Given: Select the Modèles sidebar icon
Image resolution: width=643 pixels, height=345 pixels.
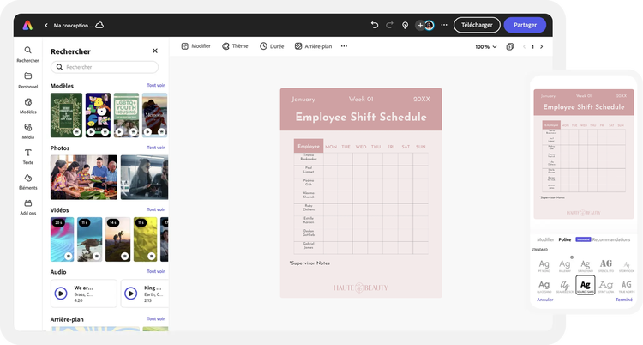Looking at the screenshot, I should (27, 105).
